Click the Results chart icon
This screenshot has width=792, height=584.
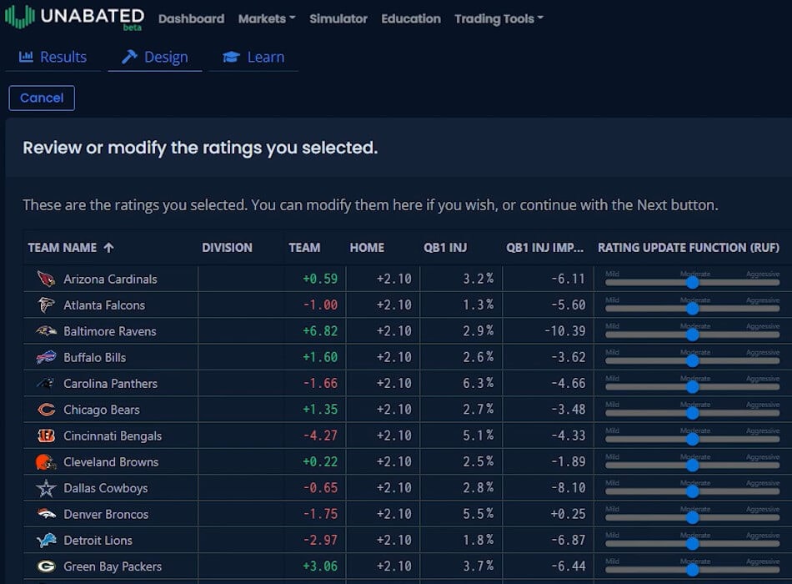(x=26, y=57)
